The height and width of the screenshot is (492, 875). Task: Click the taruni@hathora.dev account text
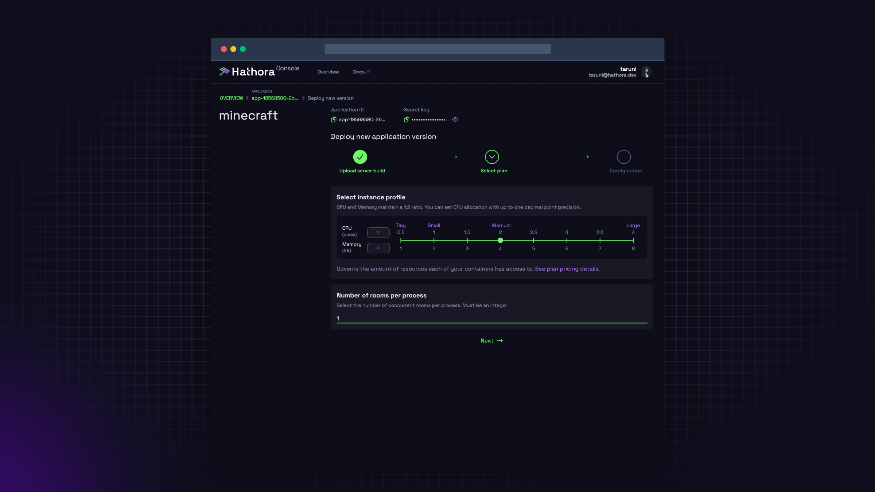pyautogui.click(x=612, y=75)
